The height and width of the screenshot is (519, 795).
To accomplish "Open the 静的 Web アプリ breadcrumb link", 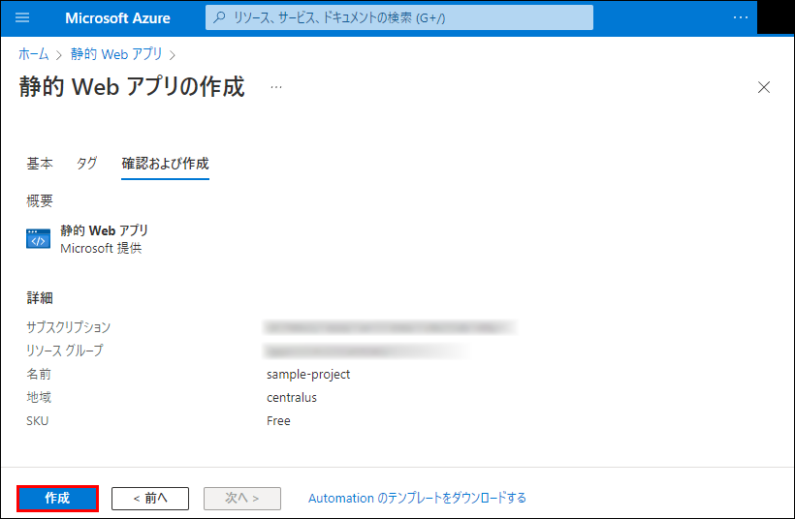I will 116,53.
